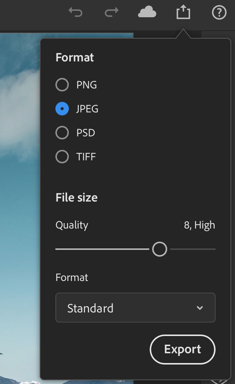Choose the PSD format radio button
The width and height of the screenshot is (235, 384).
click(62, 133)
